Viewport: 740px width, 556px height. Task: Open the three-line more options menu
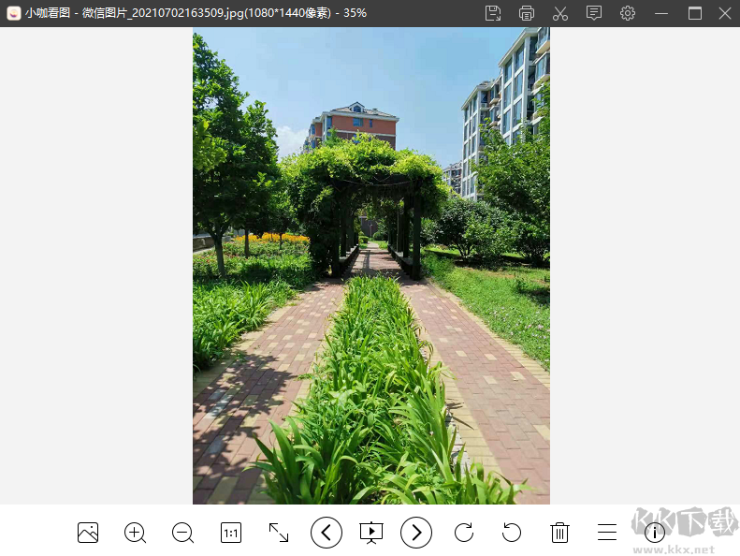point(607,533)
